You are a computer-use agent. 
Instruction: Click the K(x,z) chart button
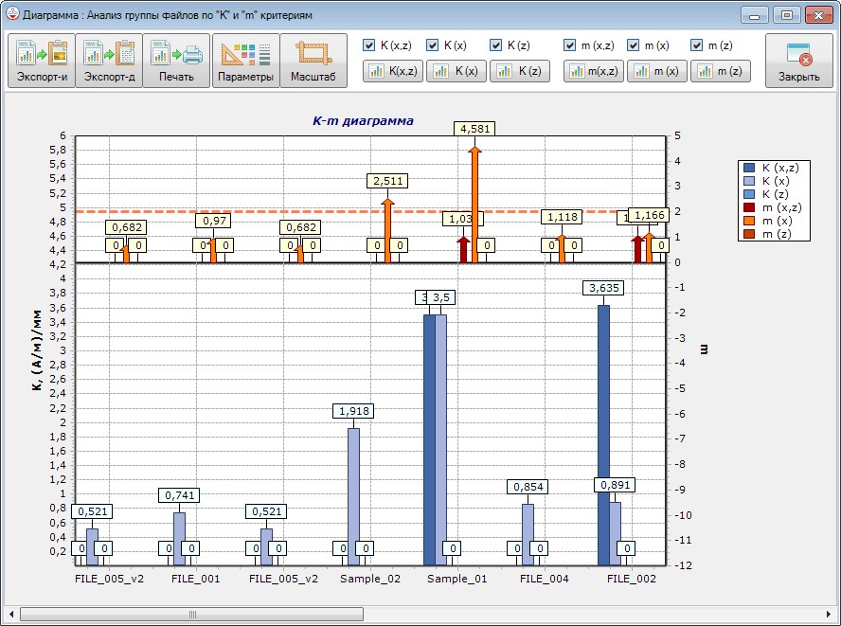393,71
